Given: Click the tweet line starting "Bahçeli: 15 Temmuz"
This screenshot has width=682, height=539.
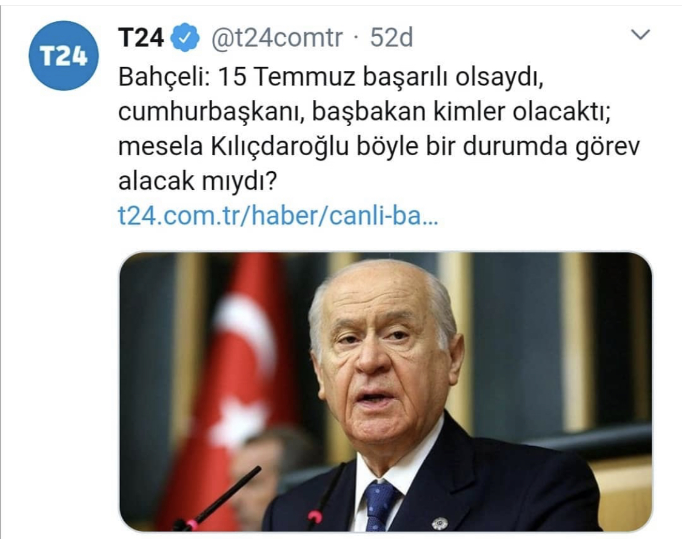Looking at the screenshot, I should 331,77.
